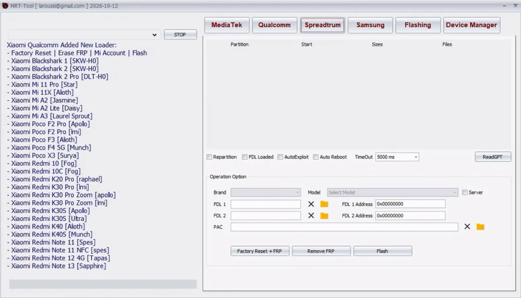
Task: Clear the PAC file field with X icon
Action: (x=467, y=227)
